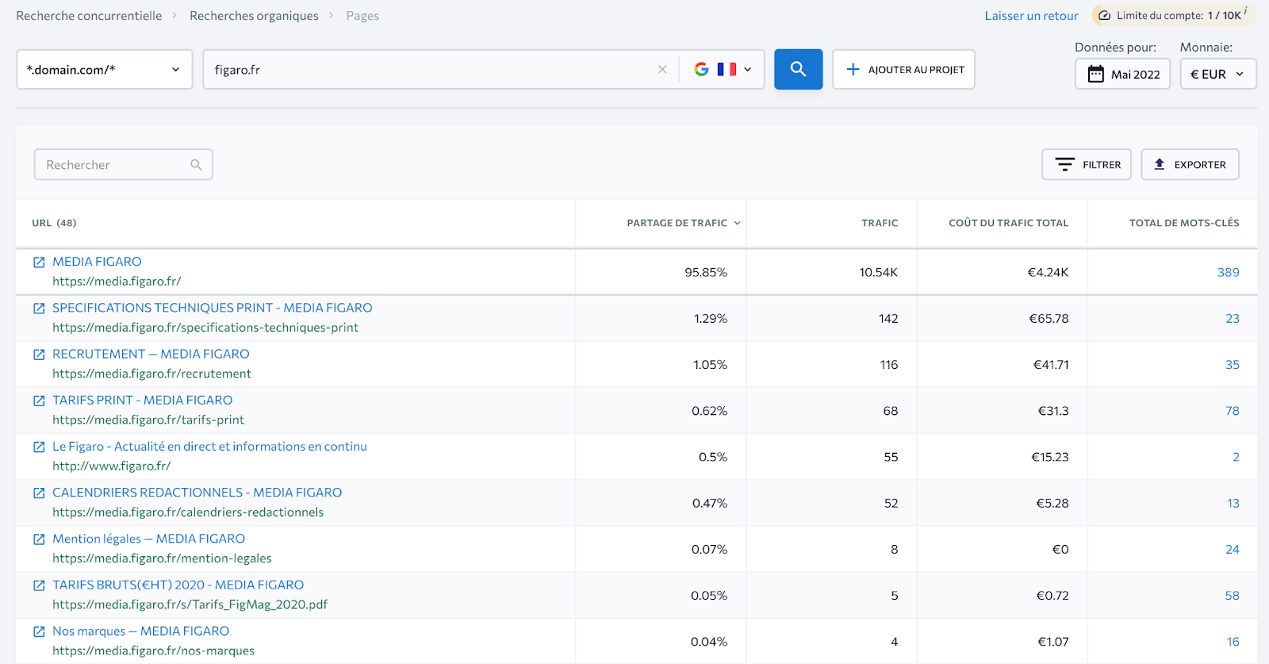
Task: Open the EUR currency dropdown
Action: (1218, 74)
